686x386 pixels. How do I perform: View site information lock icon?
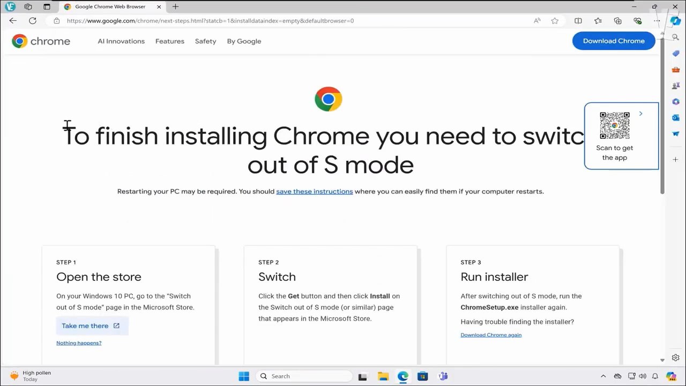click(57, 21)
